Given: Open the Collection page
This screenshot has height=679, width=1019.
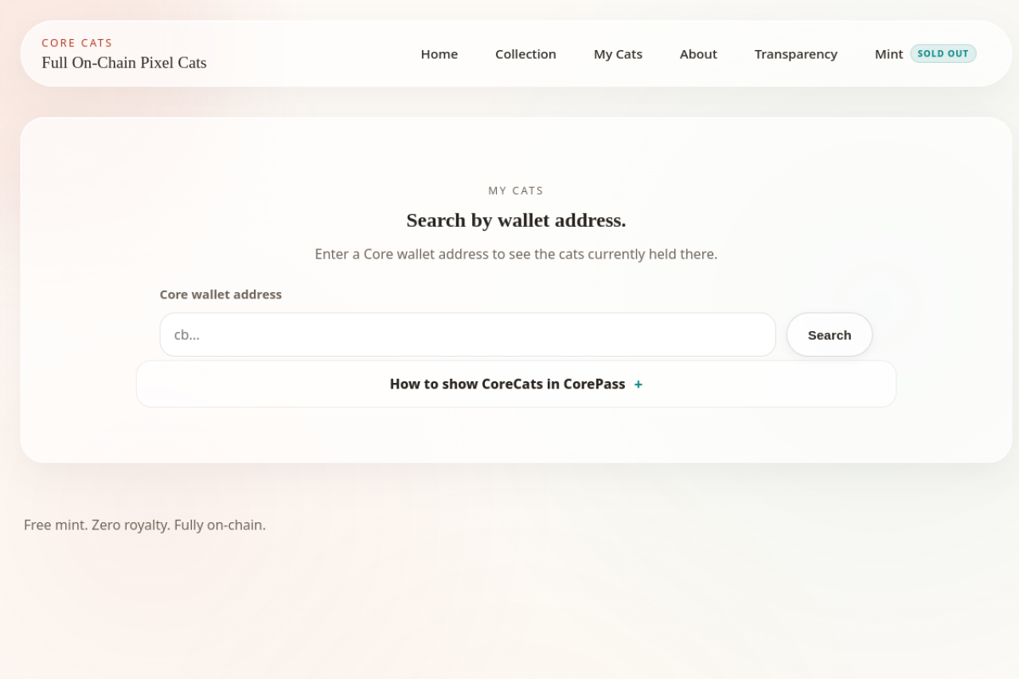Looking at the screenshot, I should coord(525,54).
